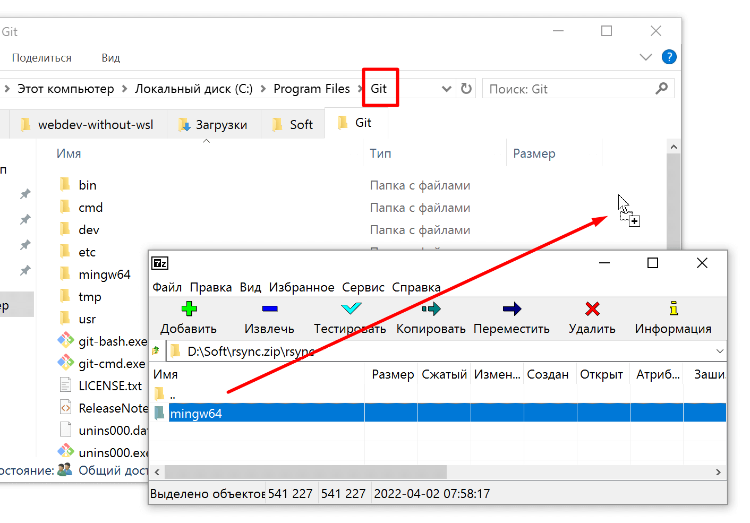Click the git-bash.exe file icon
The image size is (750, 523).
[65, 340]
